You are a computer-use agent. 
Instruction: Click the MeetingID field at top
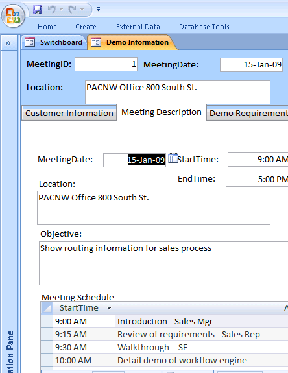[106, 64]
